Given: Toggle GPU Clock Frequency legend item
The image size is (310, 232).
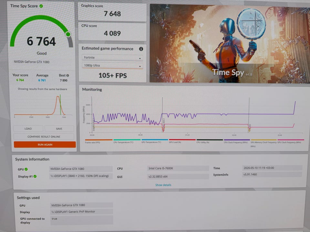Looking at the screenshot, I should point(291,141).
